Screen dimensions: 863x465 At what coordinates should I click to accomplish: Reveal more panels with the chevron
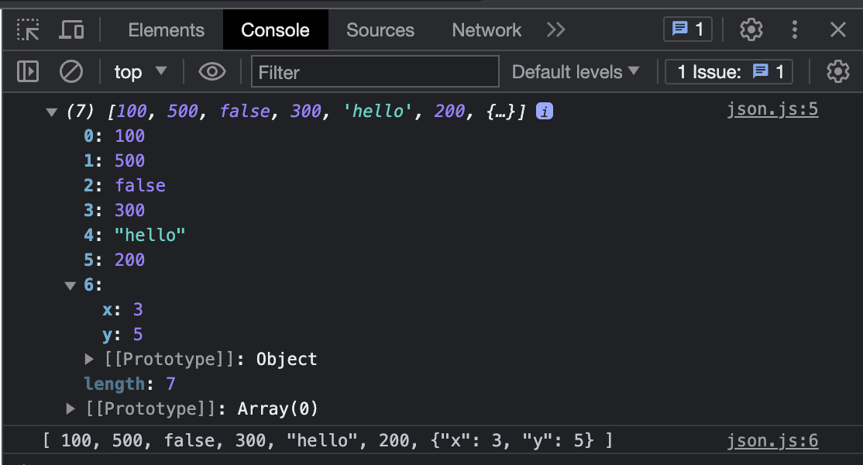point(555,29)
